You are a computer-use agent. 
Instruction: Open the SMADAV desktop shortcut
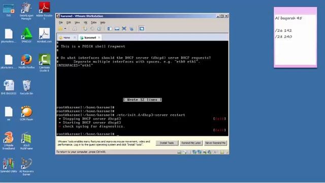point(26,35)
